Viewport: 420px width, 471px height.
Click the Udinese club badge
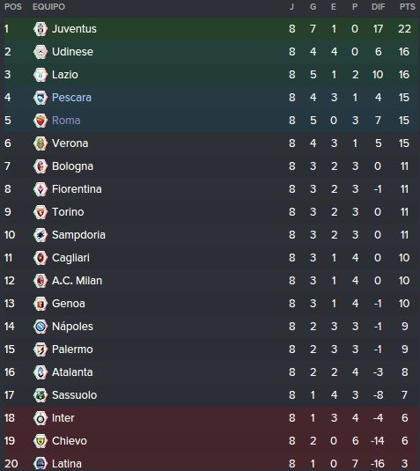coord(41,52)
